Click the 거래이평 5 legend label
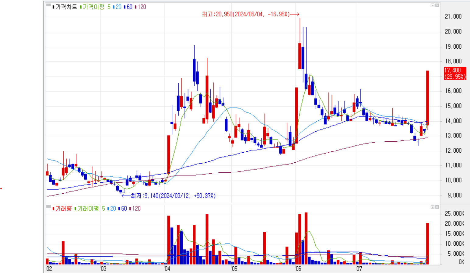Screen dimensions: 470x273 click(90, 209)
